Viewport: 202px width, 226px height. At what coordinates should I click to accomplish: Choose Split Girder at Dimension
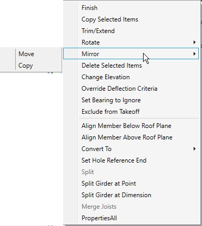coord(131,195)
